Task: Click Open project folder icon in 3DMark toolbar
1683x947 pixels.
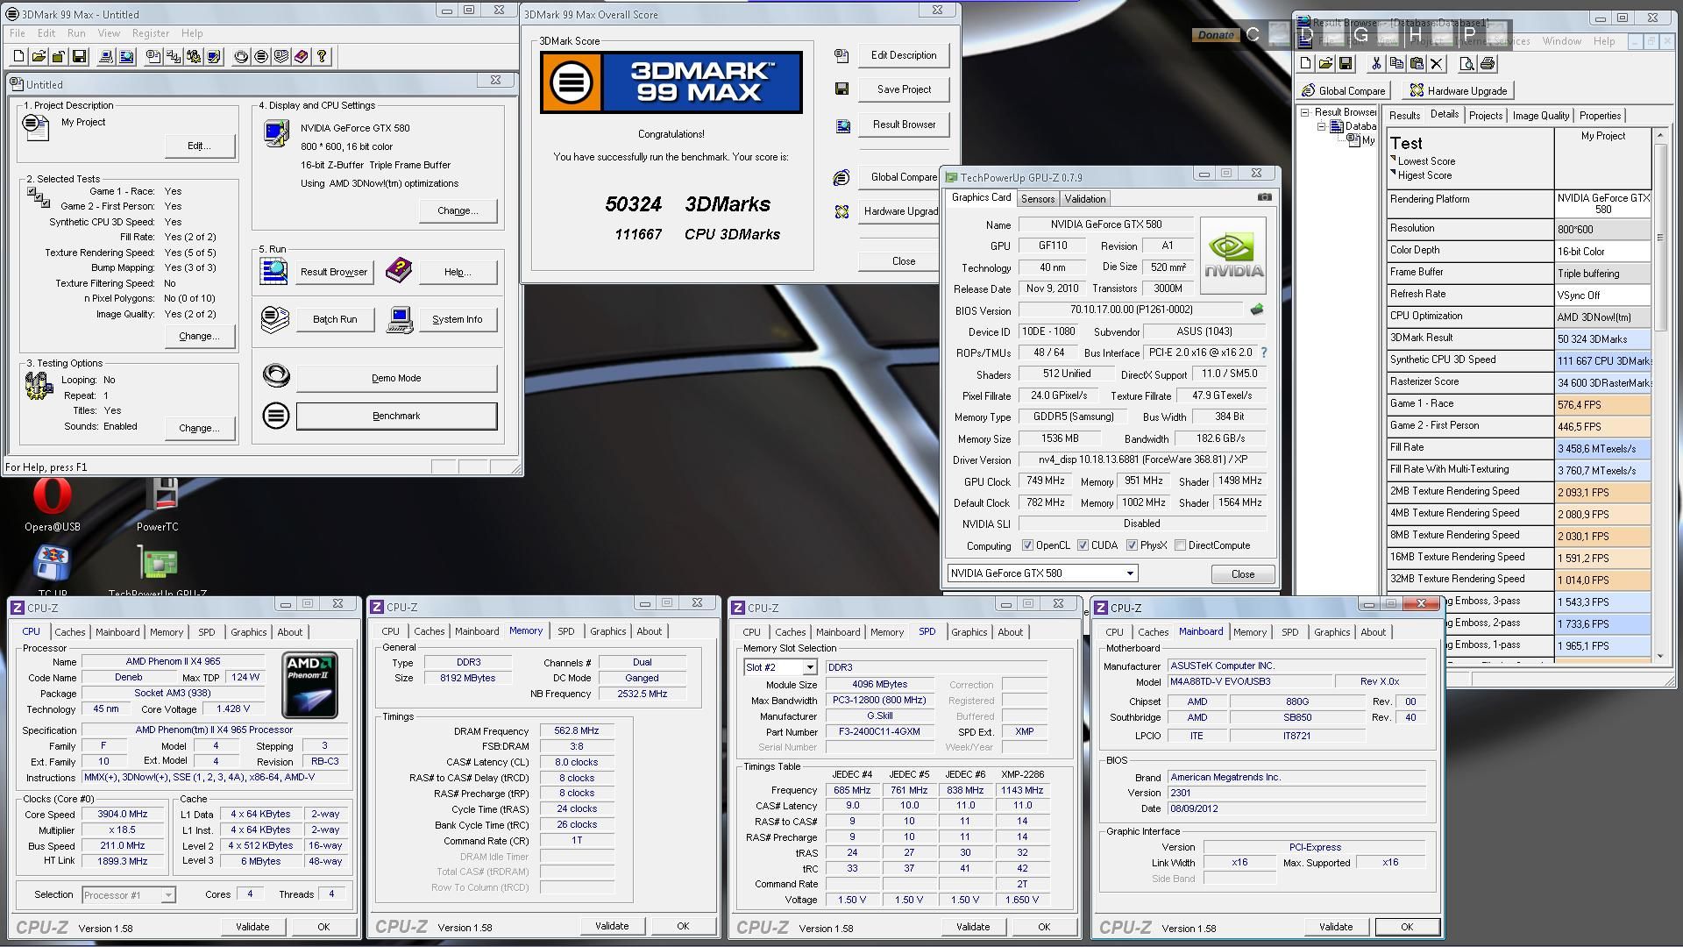Action: pyautogui.click(x=39, y=57)
